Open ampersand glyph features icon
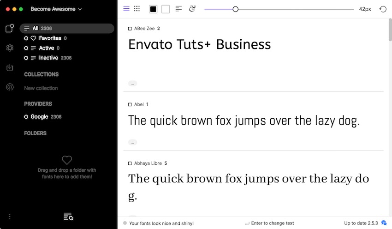The image size is (392, 229). 192,8
